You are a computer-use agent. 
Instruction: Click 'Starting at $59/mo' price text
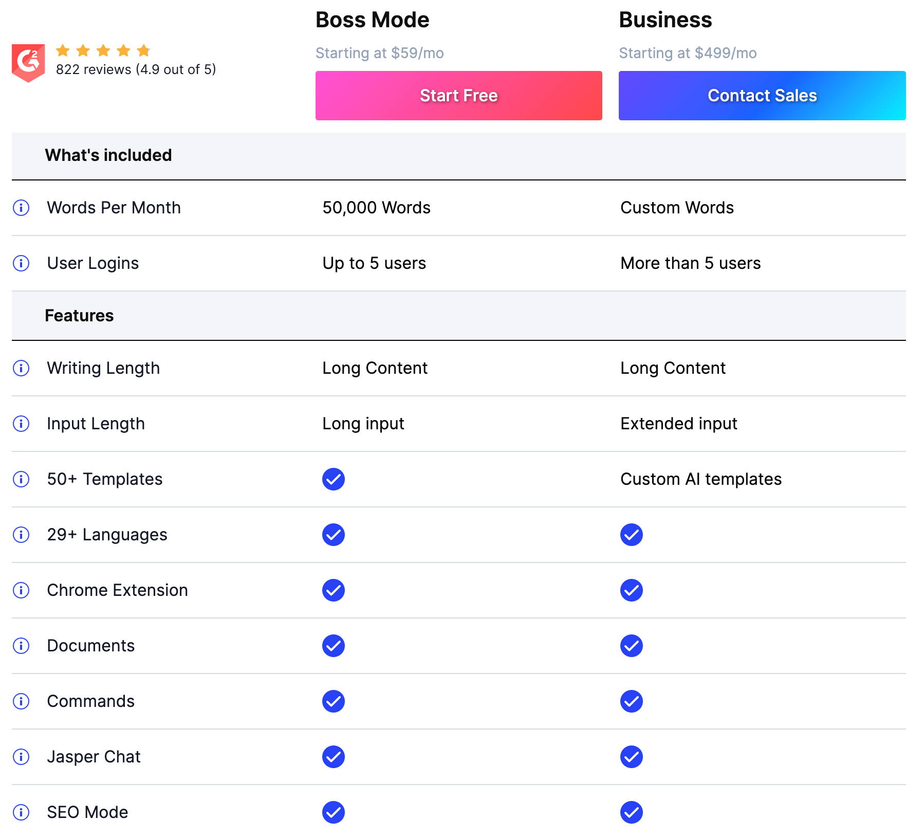tap(380, 53)
